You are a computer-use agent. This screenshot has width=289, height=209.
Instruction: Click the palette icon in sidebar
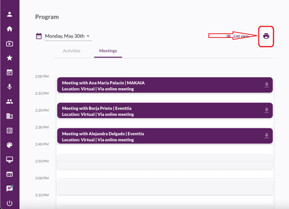[9, 145]
